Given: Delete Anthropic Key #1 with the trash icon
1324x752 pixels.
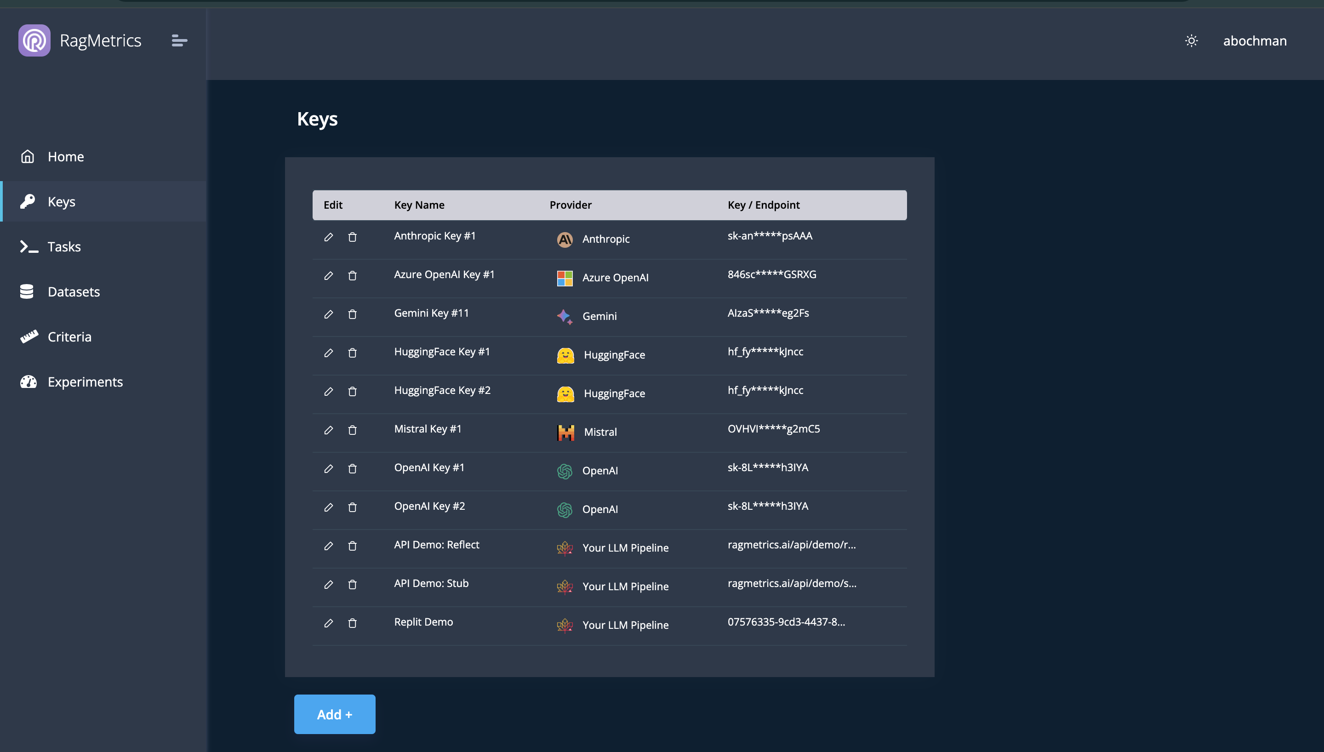Looking at the screenshot, I should (352, 237).
